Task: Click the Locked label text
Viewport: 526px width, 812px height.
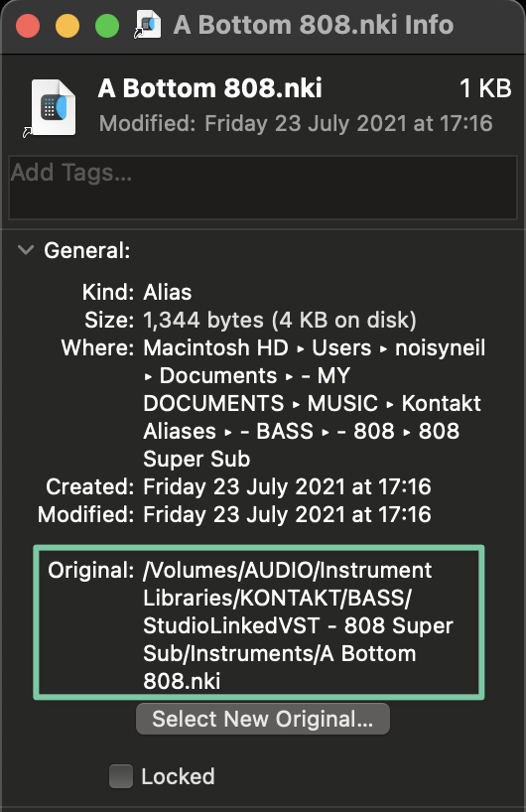Action: 178,776
